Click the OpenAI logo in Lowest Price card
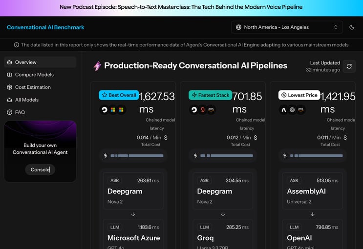The height and width of the screenshot is (249, 363). click(x=292, y=110)
